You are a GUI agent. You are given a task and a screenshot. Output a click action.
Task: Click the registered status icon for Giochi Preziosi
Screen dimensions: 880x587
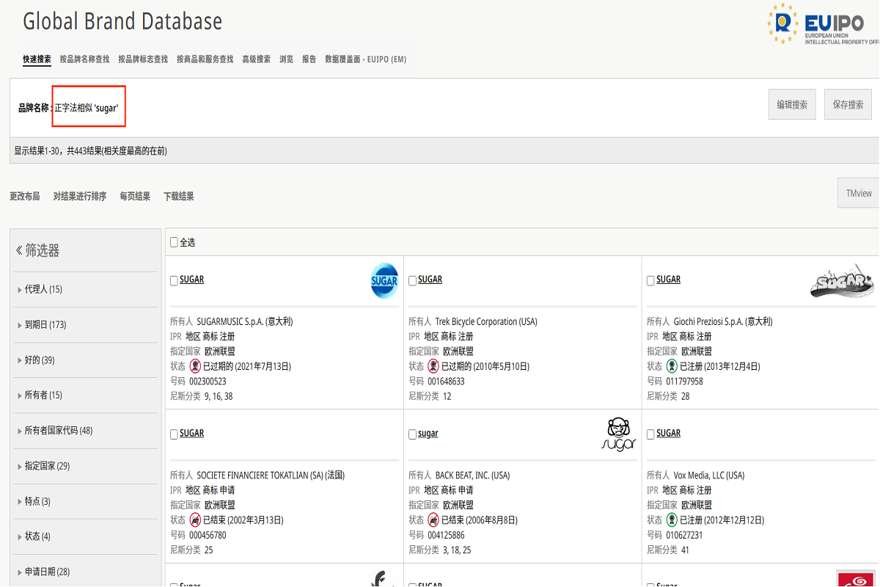click(672, 366)
